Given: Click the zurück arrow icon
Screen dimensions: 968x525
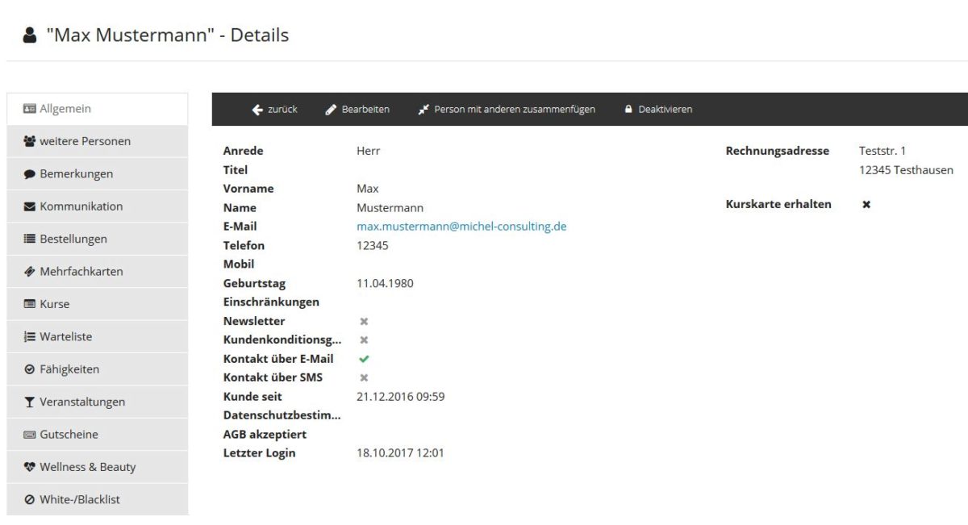Looking at the screenshot, I should [257, 110].
